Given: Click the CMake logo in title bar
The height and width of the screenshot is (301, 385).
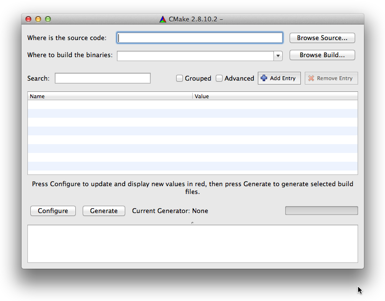Looking at the screenshot, I should click(163, 20).
